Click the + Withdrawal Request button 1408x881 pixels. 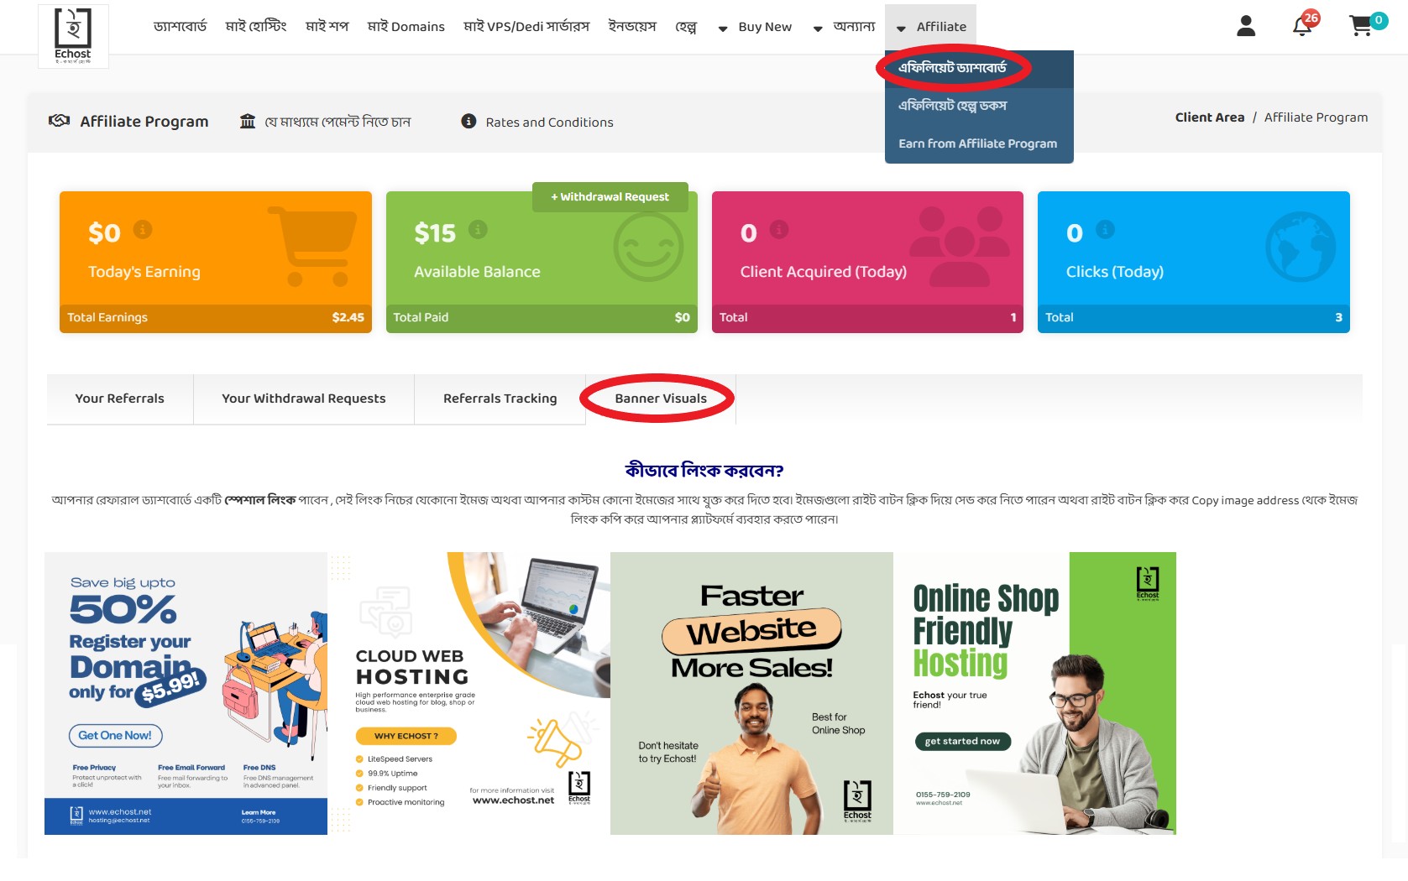610,197
